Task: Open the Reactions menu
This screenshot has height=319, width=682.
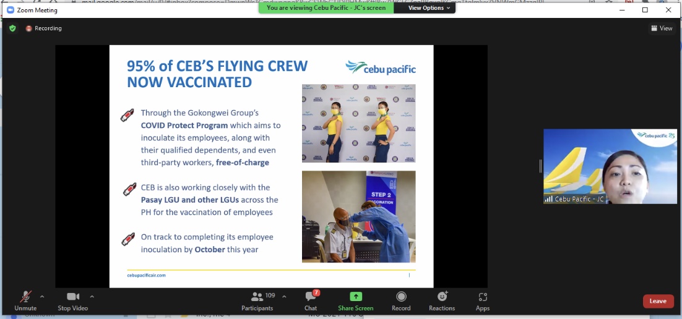Action: tap(442, 301)
